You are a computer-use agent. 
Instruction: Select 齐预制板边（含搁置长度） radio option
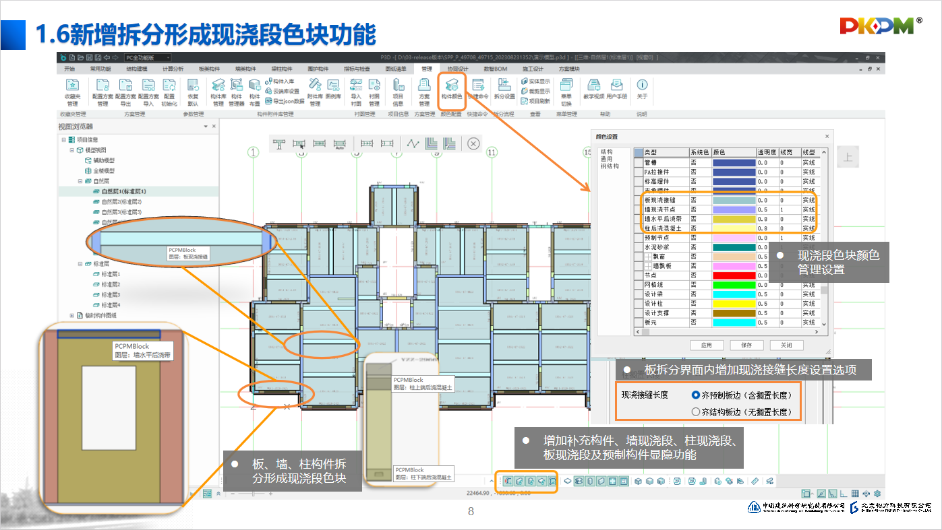(696, 395)
